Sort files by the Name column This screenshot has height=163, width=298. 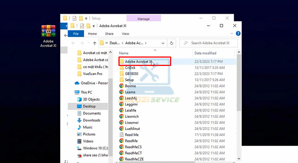click(124, 53)
